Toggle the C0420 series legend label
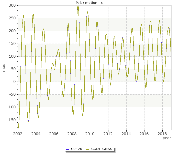The width and height of the screenshot is (179, 153). (76, 149)
